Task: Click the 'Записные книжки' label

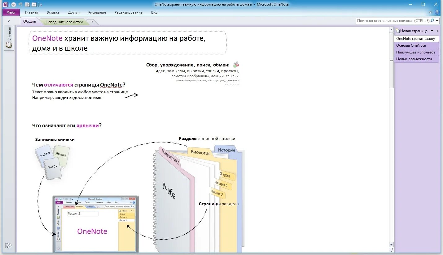Action: pos(55,139)
